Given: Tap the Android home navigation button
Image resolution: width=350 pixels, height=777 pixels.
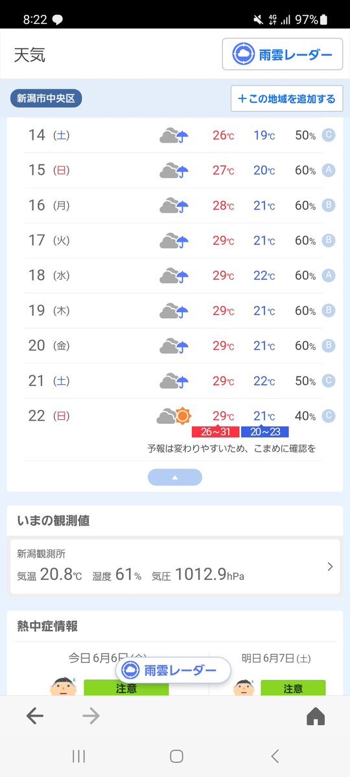Looking at the screenshot, I should 176,756.
